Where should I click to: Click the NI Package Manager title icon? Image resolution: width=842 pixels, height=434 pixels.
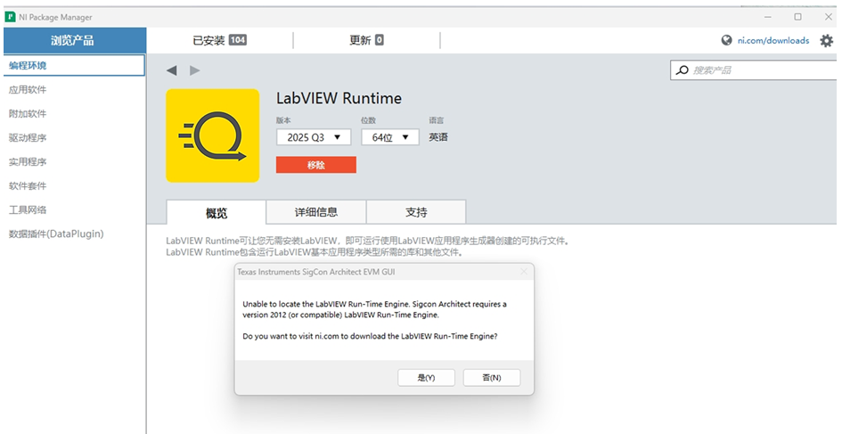(10, 17)
